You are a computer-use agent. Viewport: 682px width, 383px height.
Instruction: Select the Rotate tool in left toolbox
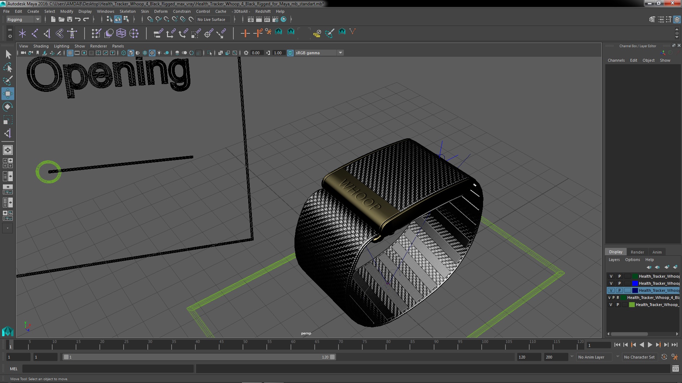(8, 107)
